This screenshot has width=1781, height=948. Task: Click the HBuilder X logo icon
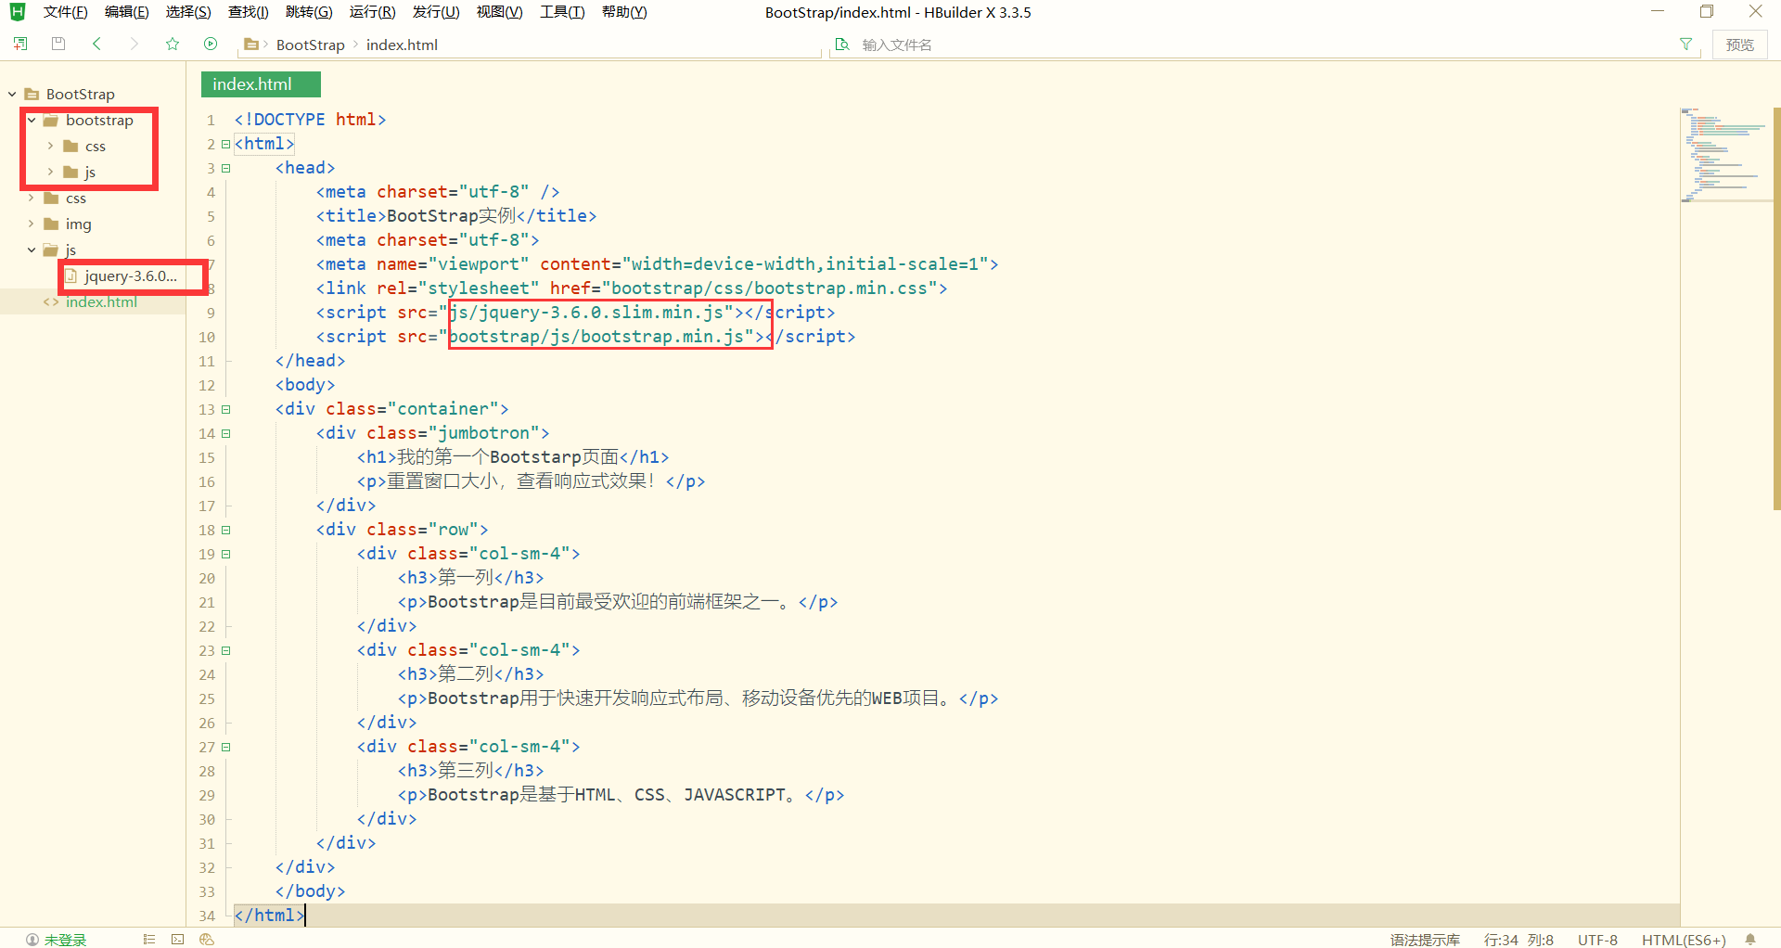pyautogui.click(x=17, y=12)
